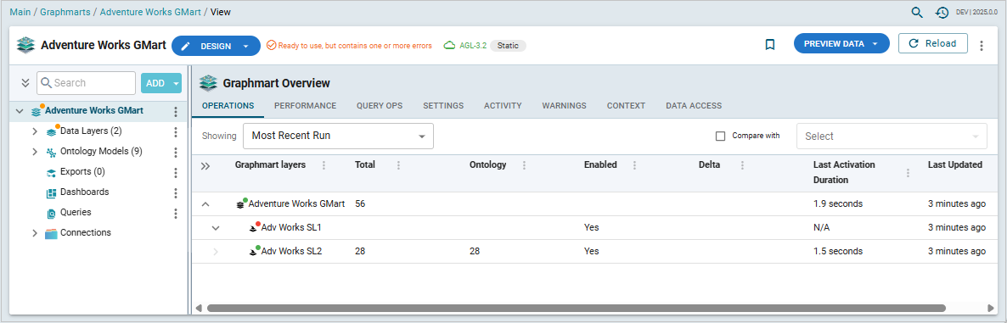Screen dimensions: 1007x323
Task: Click the bookmark icon beside Preview Data
Action: pyautogui.click(x=770, y=44)
